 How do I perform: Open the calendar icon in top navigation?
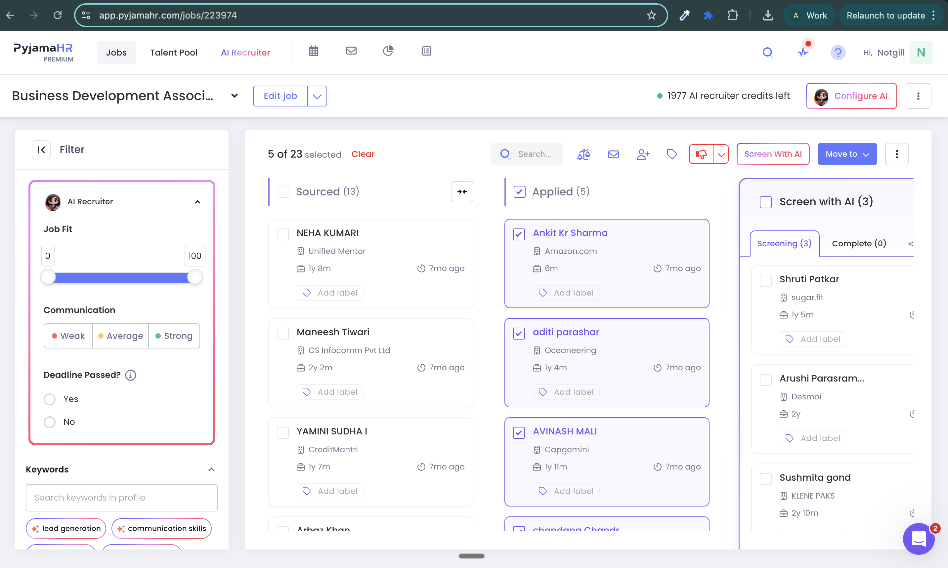click(313, 51)
